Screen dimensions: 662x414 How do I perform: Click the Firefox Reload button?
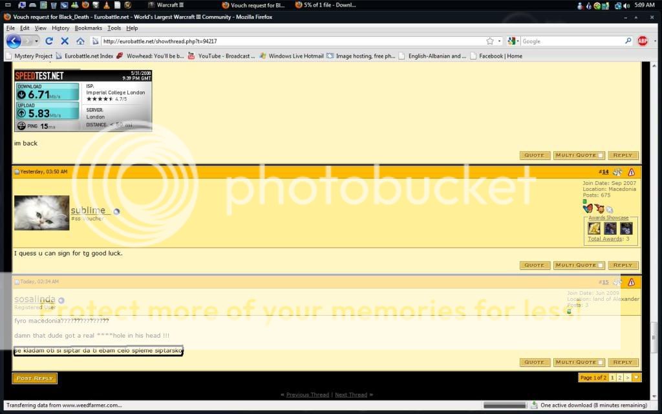[x=49, y=41]
